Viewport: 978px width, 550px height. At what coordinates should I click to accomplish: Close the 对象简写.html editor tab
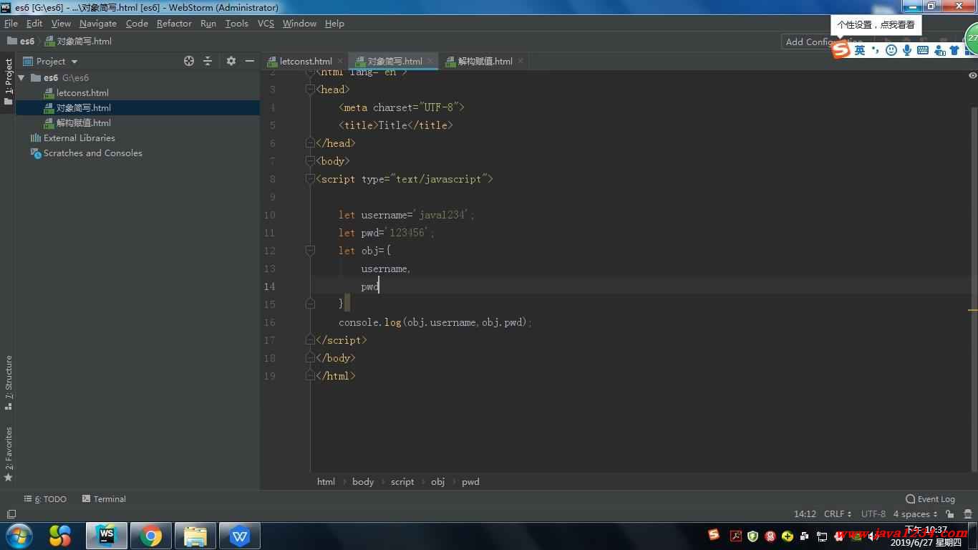point(431,61)
